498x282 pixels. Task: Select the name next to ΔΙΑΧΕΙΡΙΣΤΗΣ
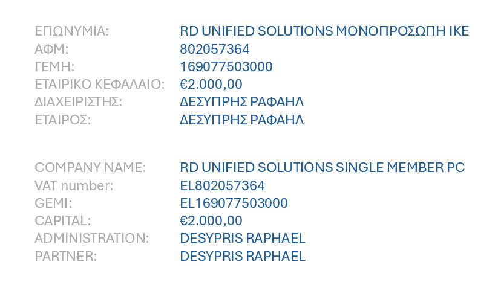[x=242, y=102]
